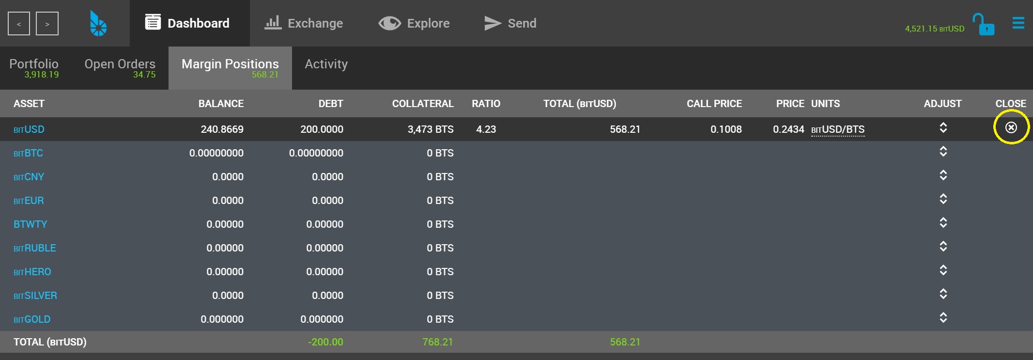
Task: Switch to the Open Orders tab
Action: [x=120, y=68]
